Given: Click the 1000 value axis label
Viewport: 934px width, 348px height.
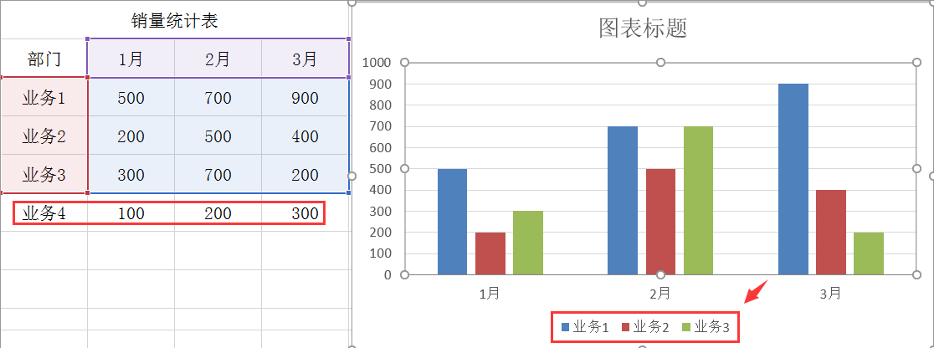Looking at the screenshot, I should (x=377, y=63).
